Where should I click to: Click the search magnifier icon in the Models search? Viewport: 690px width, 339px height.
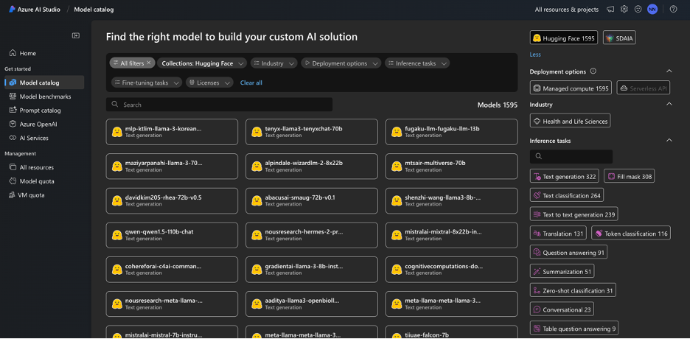coord(115,104)
